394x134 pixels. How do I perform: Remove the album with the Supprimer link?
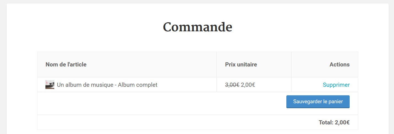[336, 85]
